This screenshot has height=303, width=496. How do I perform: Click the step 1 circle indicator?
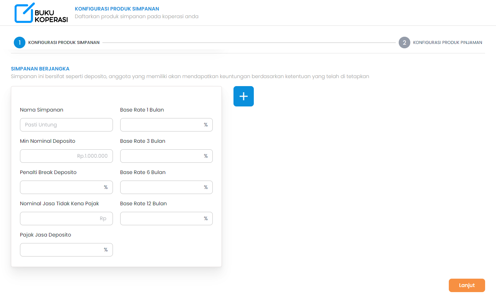point(20,43)
